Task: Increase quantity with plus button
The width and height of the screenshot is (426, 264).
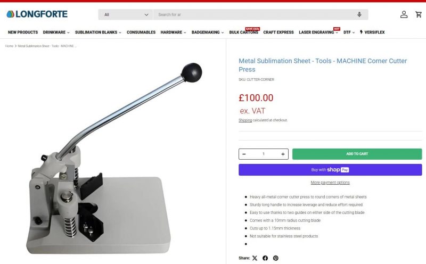Action: (x=283, y=154)
